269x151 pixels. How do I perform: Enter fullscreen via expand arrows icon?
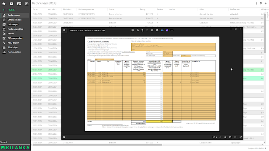240,137
